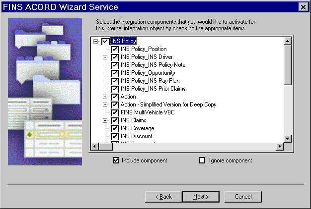
Task: Cancel the wizard
Action: [x=243, y=197]
